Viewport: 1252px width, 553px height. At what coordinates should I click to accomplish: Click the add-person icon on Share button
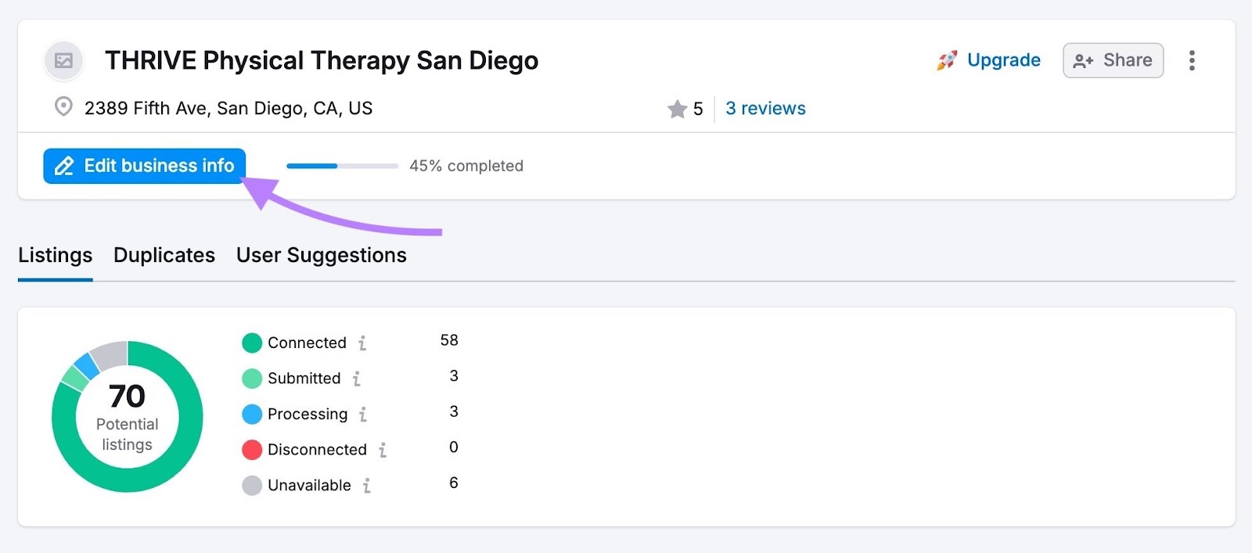pos(1082,59)
